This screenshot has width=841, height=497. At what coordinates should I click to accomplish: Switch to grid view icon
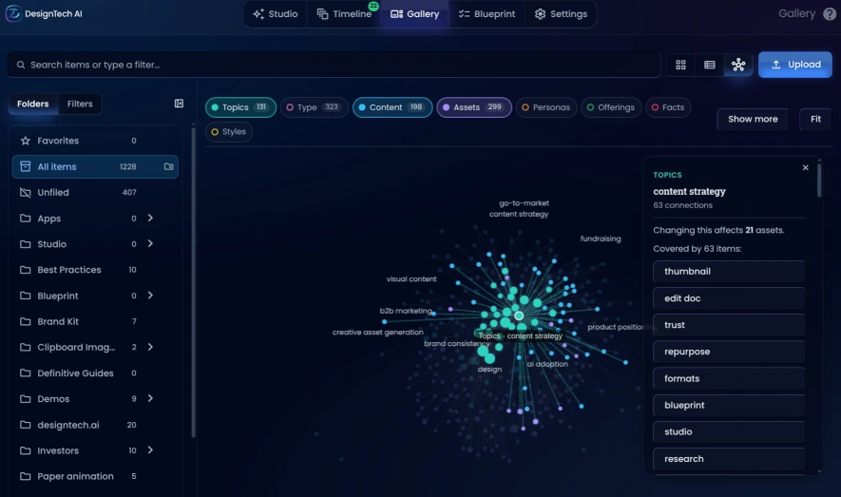(x=680, y=65)
